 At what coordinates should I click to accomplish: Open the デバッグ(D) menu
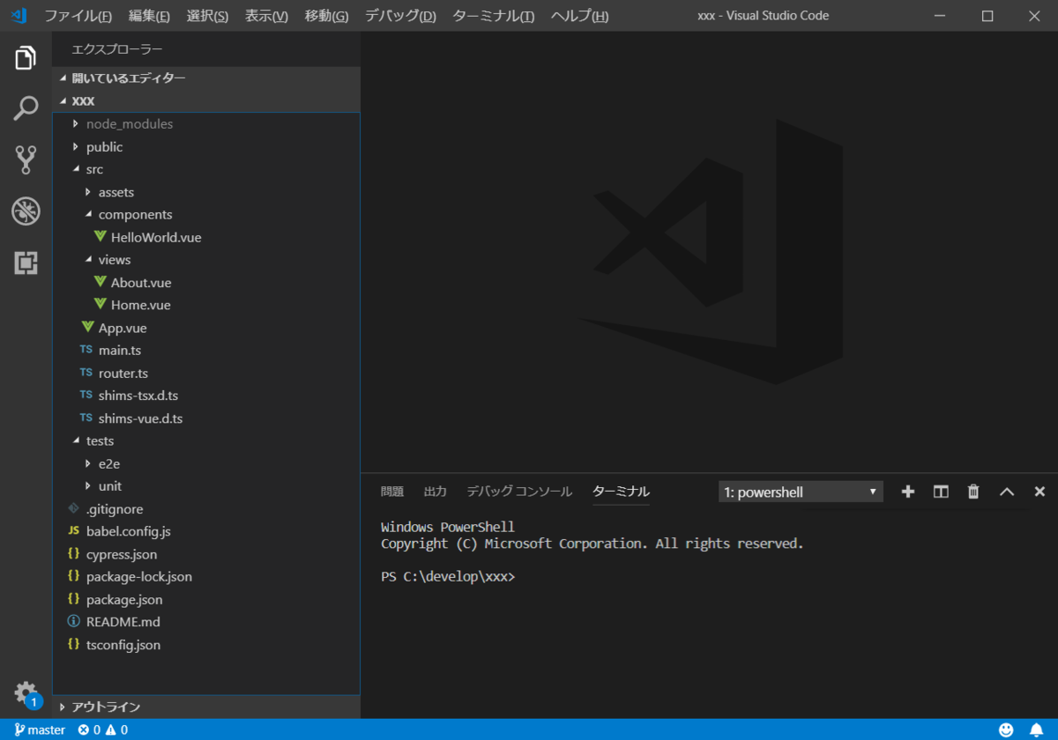[x=400, y=16]
